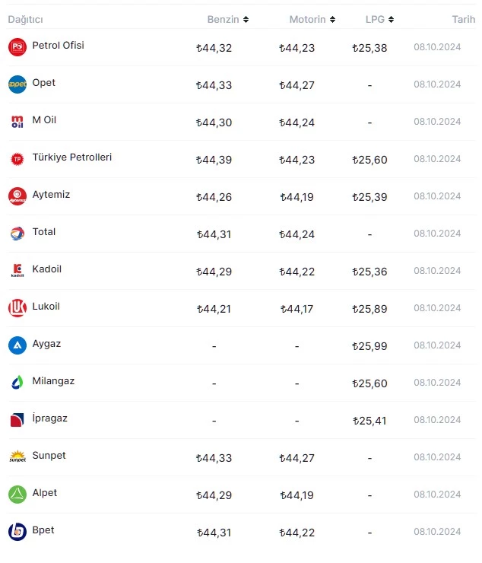
Task: Sort table by LPG price
Action: tap(379, 19)
